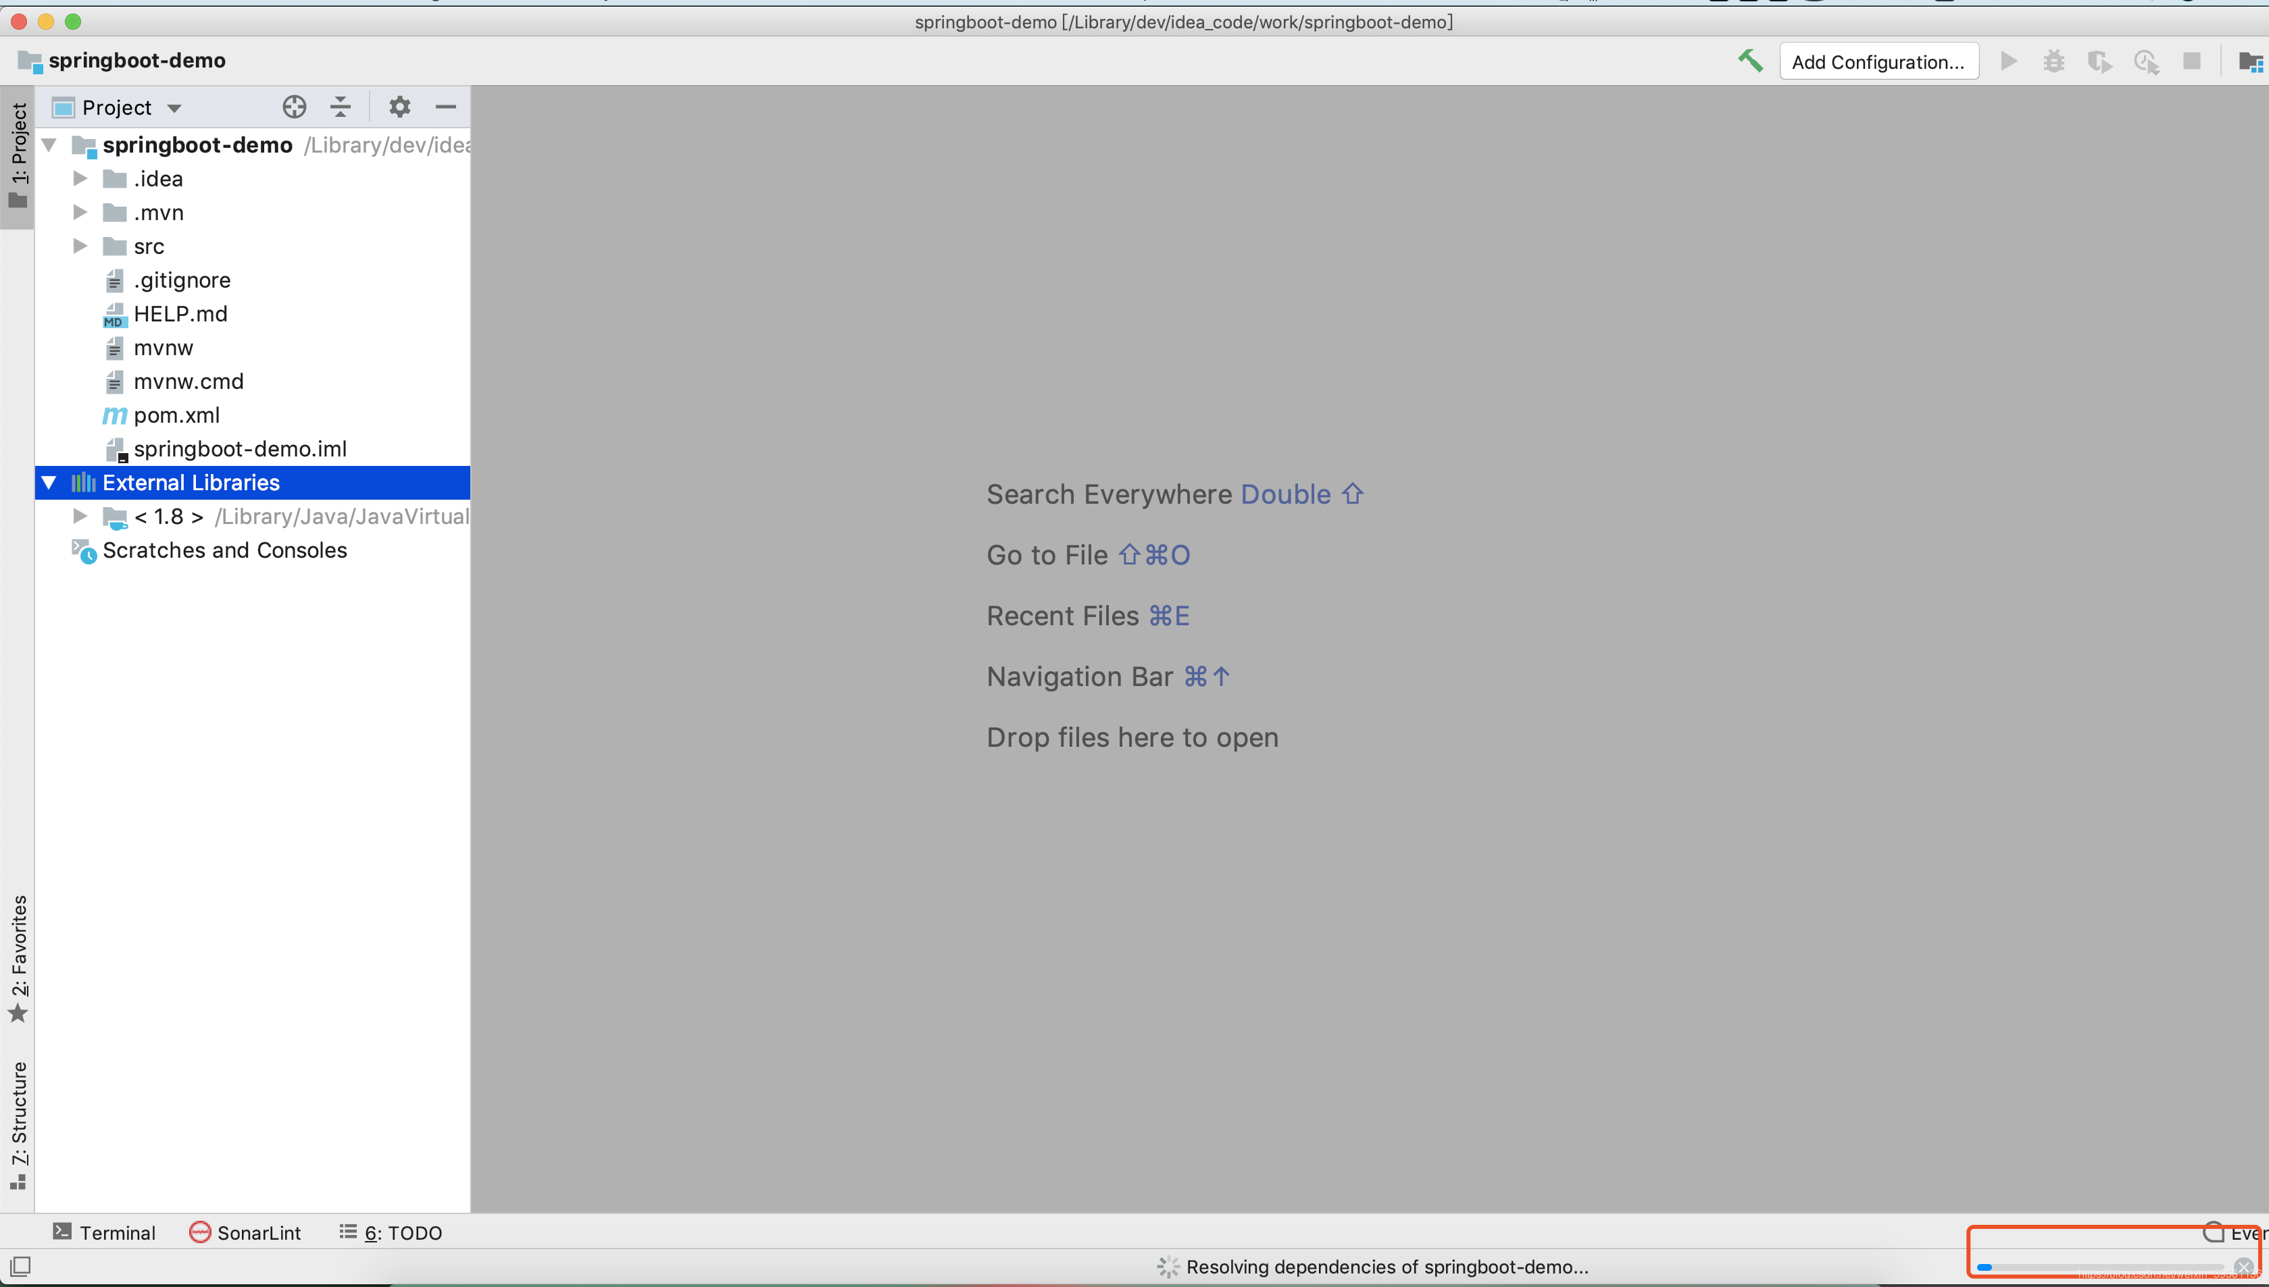Screen dimensions: 2269x1287
Task: Hide the Project panel with minus icon
Action: pyautogui.click(x=446, y=107)
